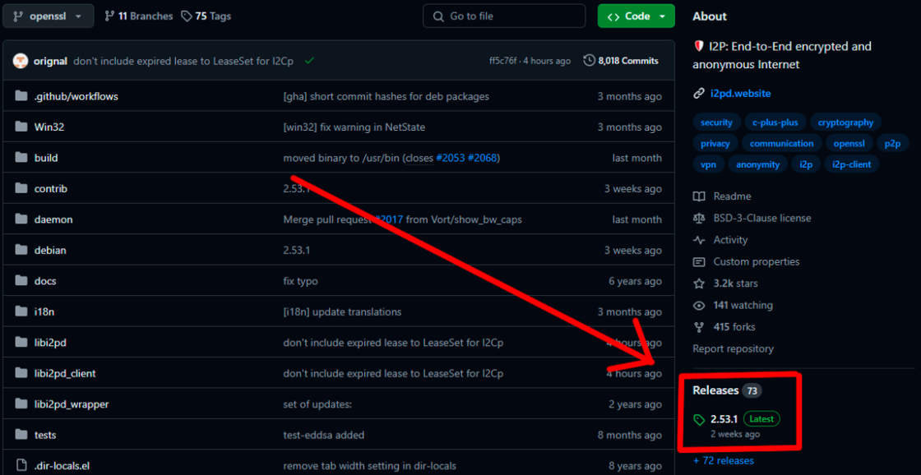The width and height of the screenshot is (921, 475).
Task: Expand the green Code dropdown button
Action: pyautogui.click(x=636, y=16)
